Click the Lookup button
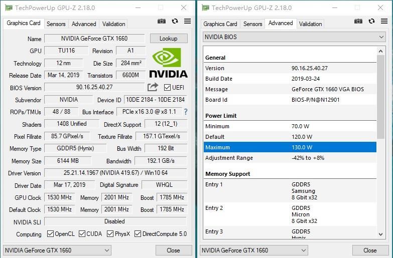Screen dimensions: 393x258 [x=168, y=39]
